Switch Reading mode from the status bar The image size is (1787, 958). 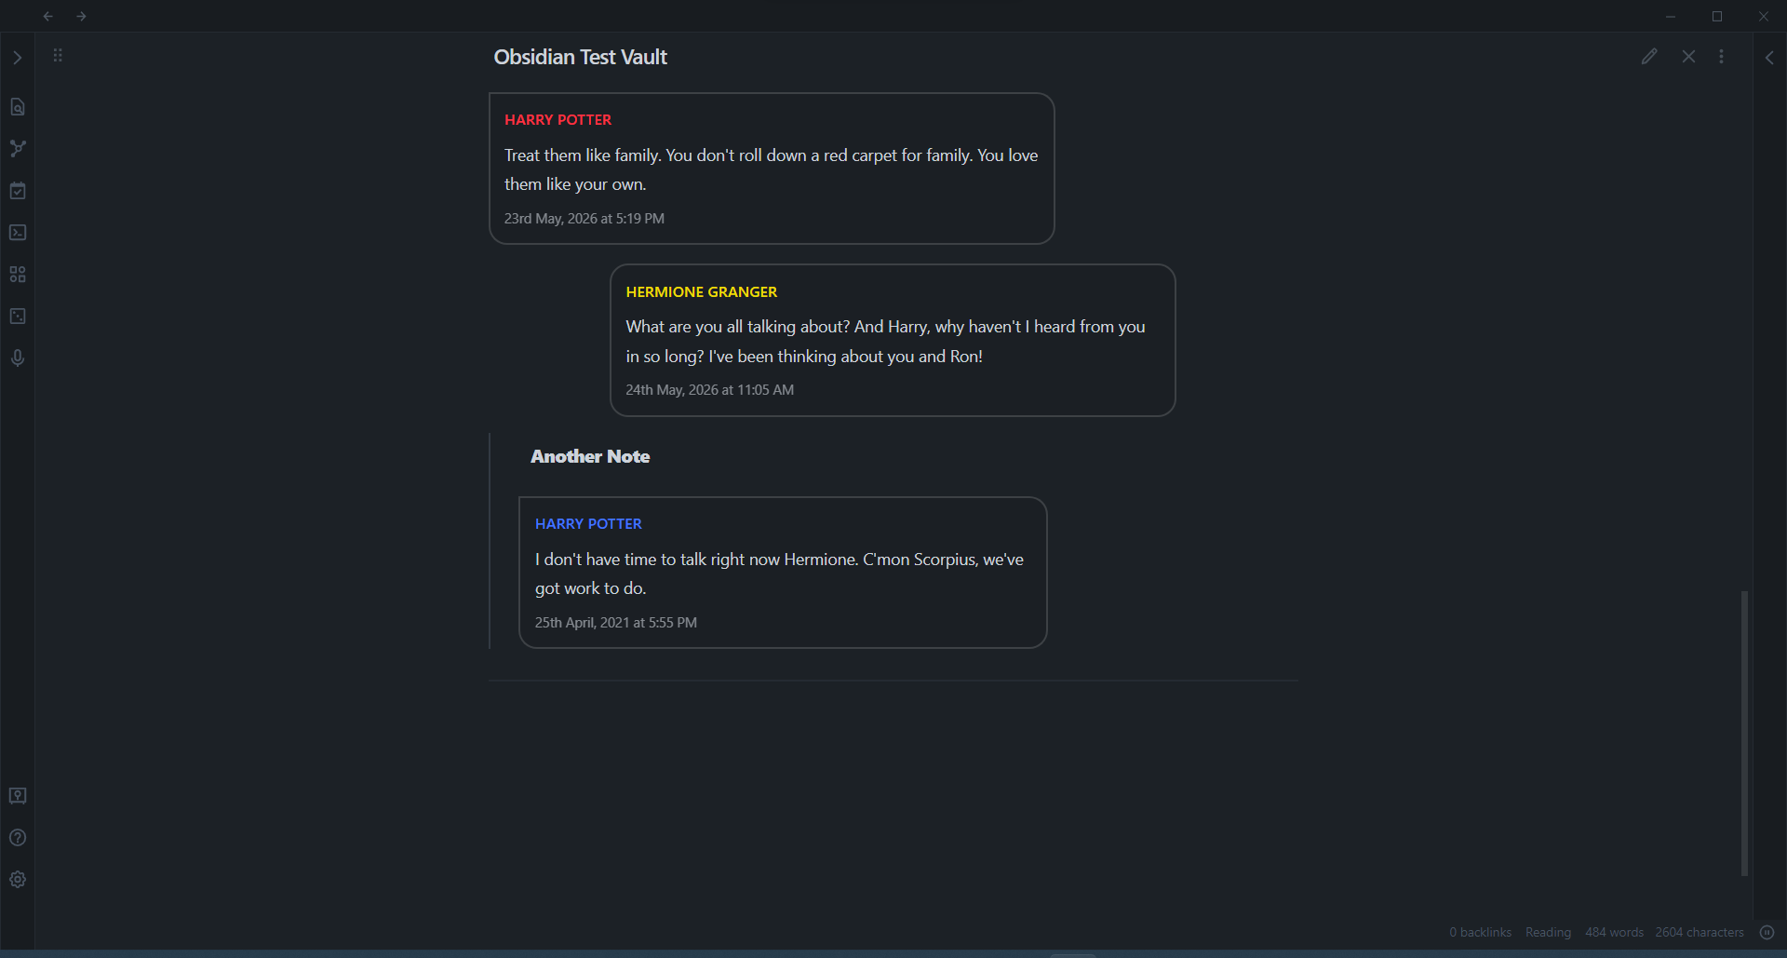click(1548, 932)
